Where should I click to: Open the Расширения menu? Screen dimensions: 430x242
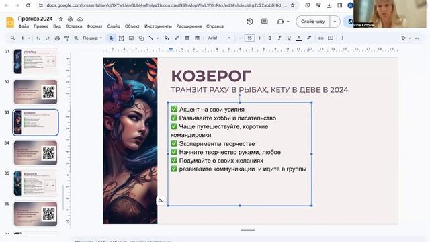pyautogui.click(x=189, y=26)
